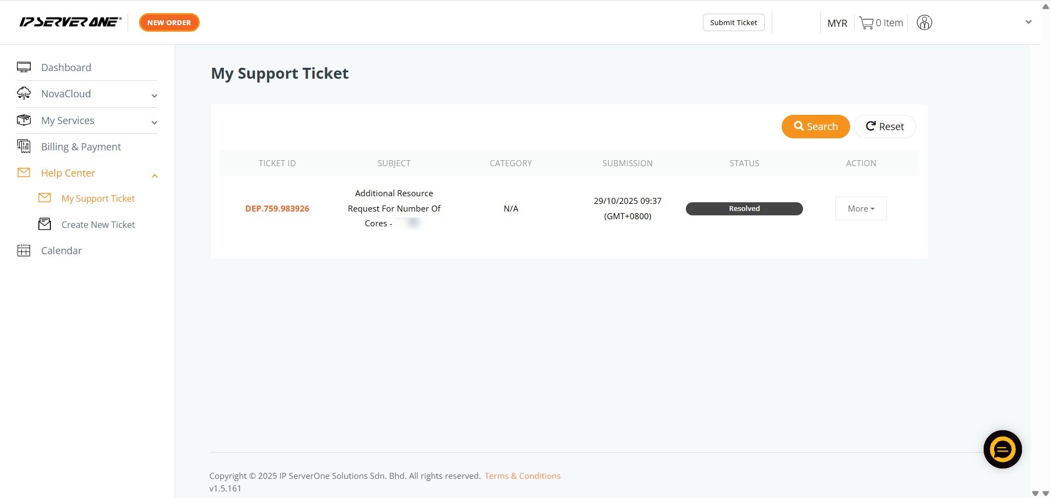The width and height of the screenshot is (1051, 498).
Task: Open the user profile avatar icon
Action: [x=924, y=23]
